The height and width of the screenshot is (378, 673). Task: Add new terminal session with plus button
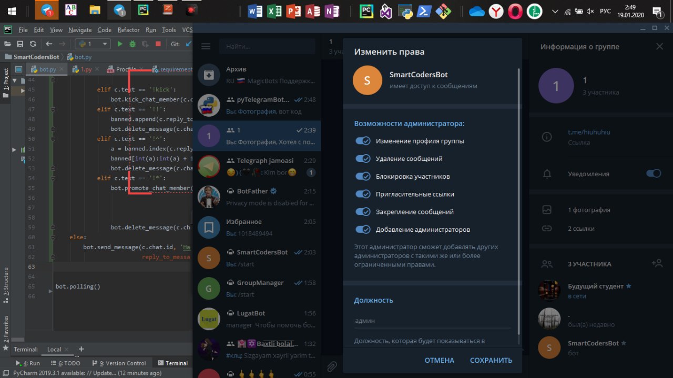(81, 349)
